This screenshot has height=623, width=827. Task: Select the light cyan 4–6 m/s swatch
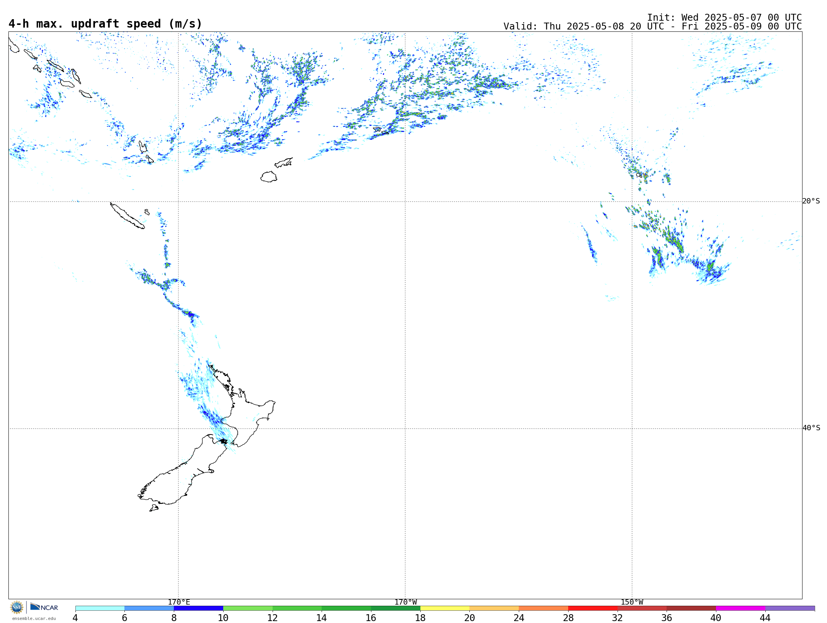[x=100, y=608]
